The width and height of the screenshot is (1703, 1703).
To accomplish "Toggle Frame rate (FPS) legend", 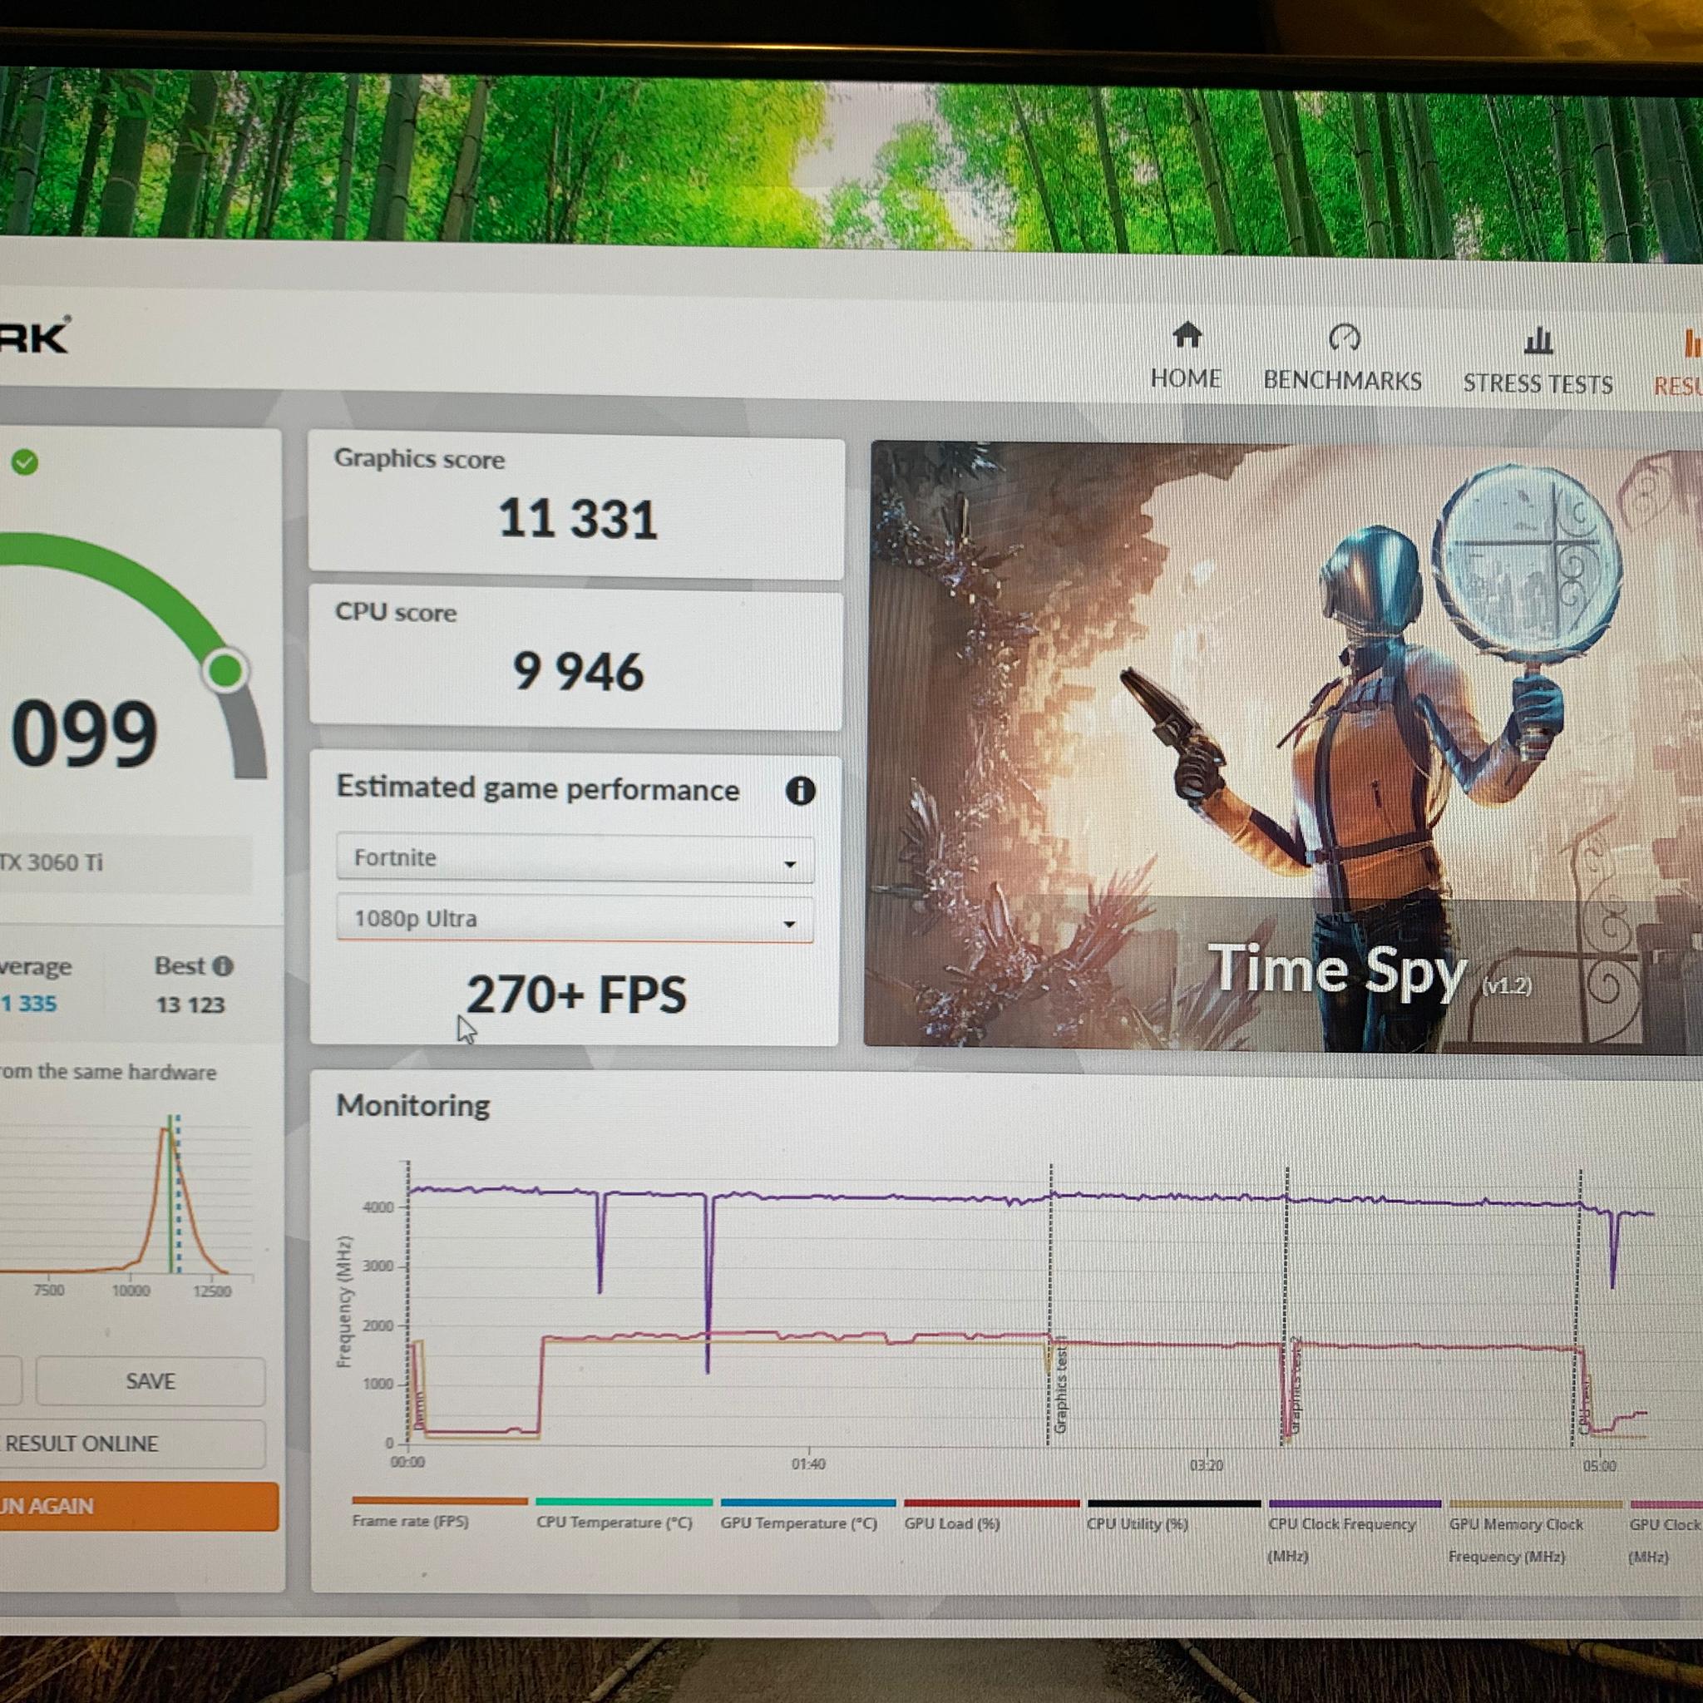I will click(439, 1512).
